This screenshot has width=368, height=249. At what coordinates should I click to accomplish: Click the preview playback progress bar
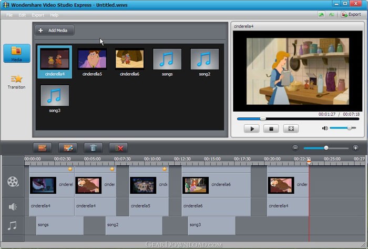pos(298,119)
